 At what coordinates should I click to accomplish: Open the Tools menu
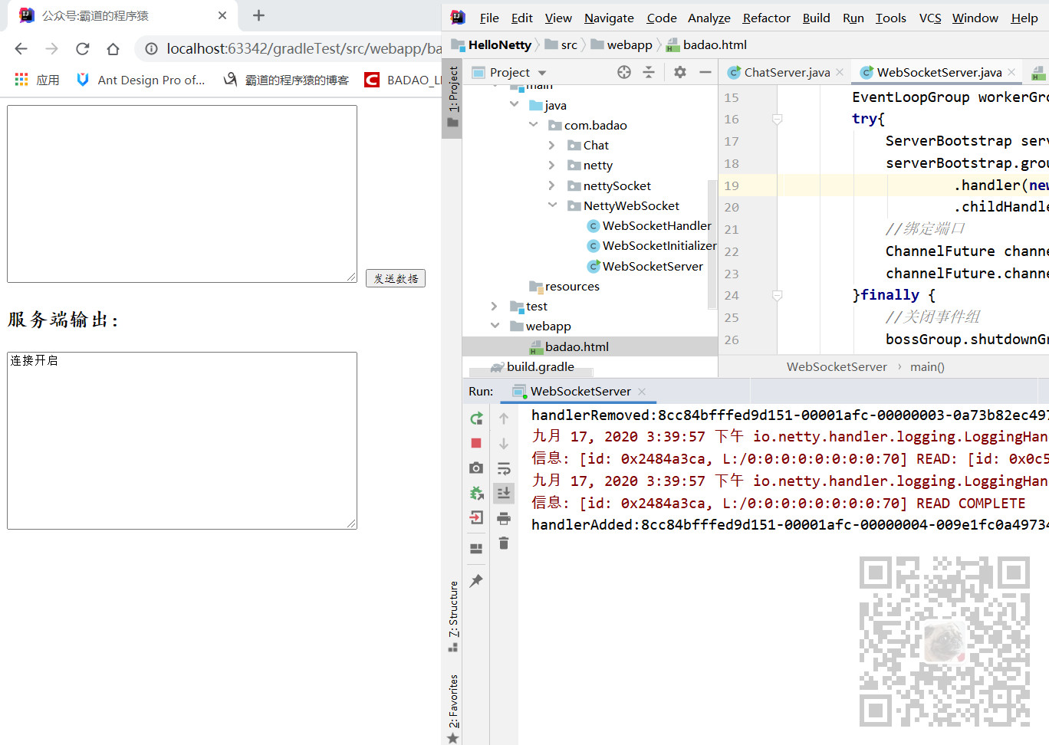coord(890,18)
